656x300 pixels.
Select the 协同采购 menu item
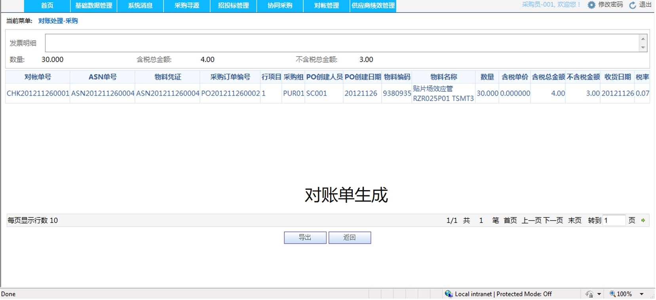coord(280,6)
